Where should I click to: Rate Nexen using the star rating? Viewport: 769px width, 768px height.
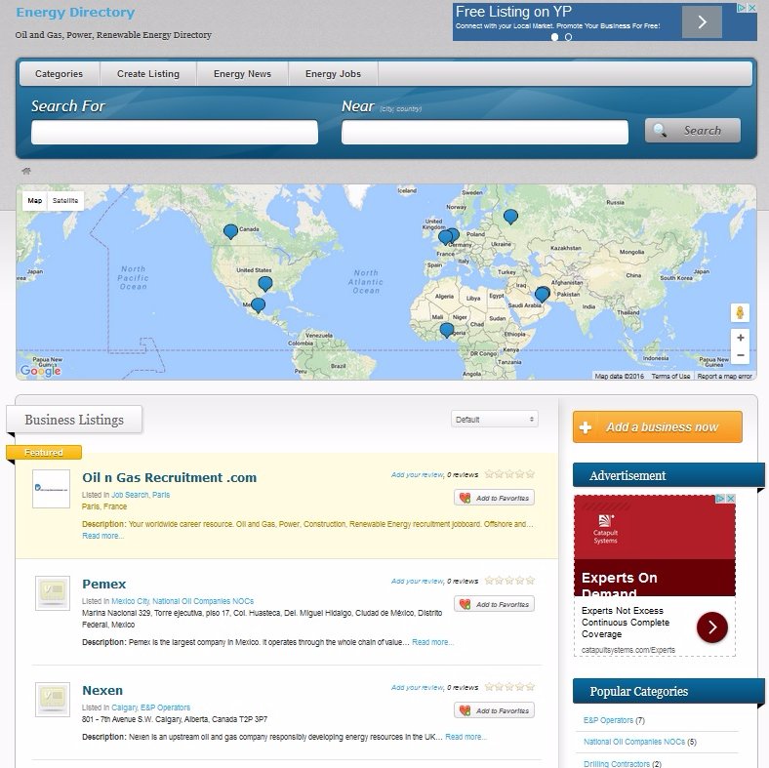tap(509, 687)
